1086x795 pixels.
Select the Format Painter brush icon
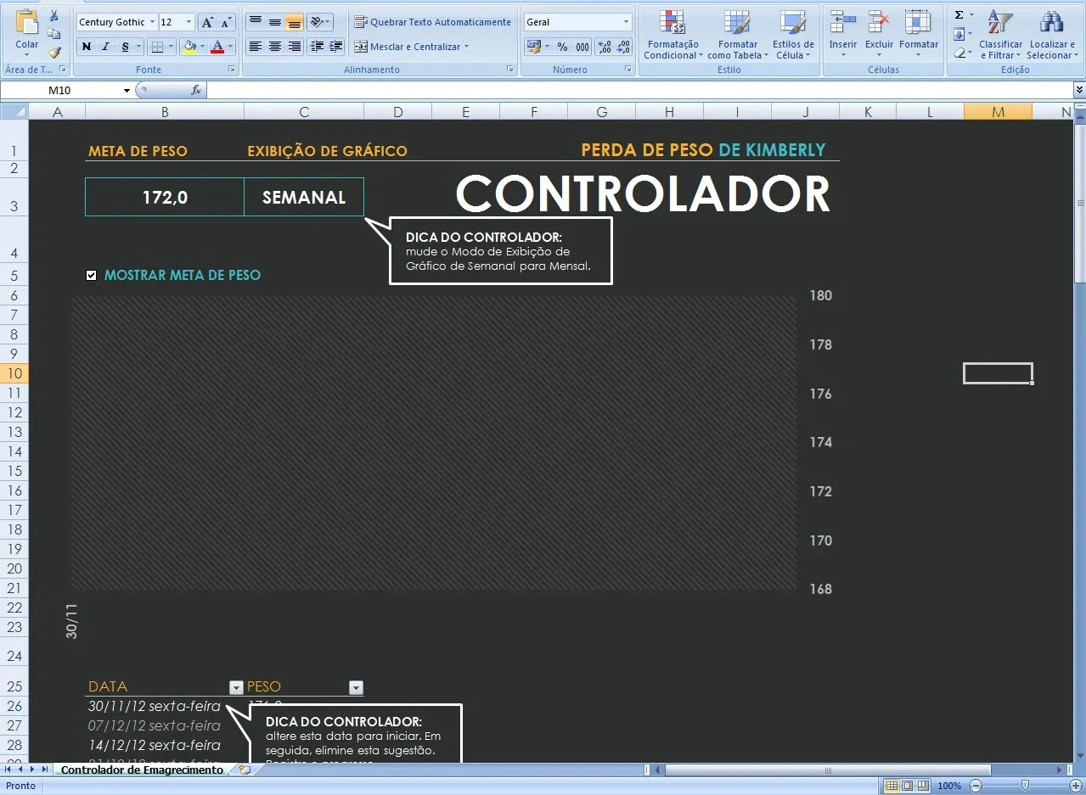54,52
